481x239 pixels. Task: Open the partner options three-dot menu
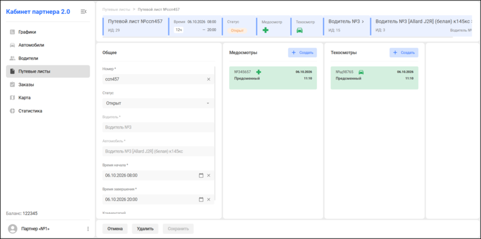[x=88, y=229]
